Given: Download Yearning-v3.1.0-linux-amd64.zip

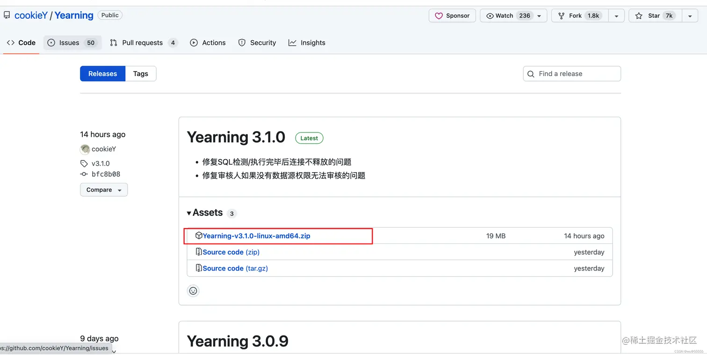Looking at the screenshot, I should pyautogui.click(x=257, y=236).
